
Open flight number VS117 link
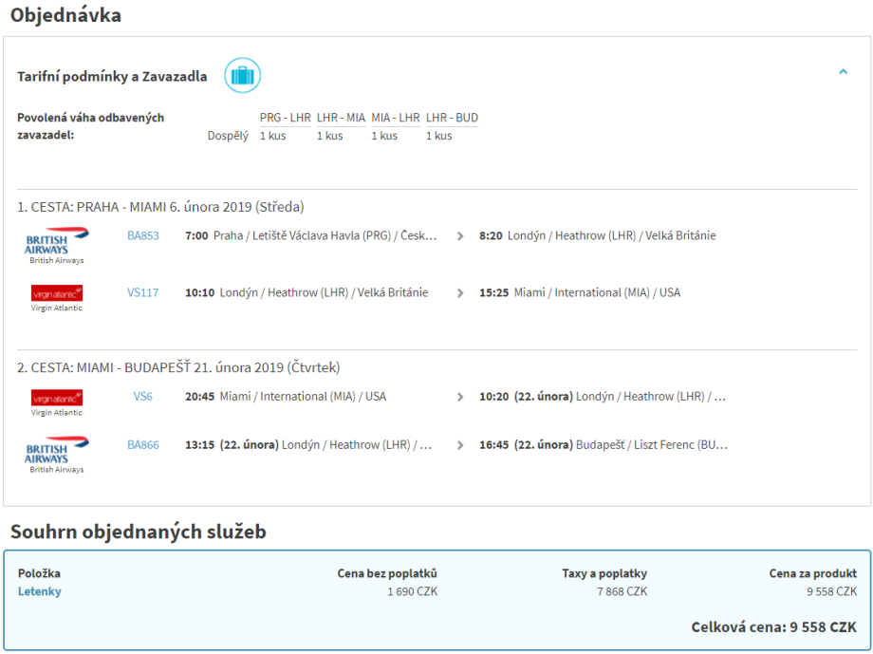coord(143,292)
